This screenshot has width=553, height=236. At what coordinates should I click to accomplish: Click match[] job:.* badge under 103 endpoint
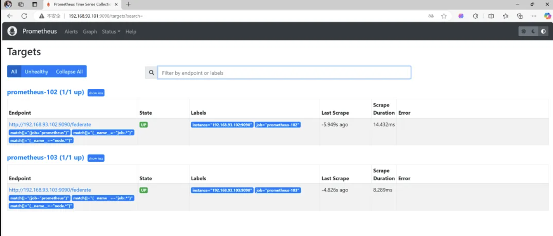pyautogui.click(x=103, y=198)
